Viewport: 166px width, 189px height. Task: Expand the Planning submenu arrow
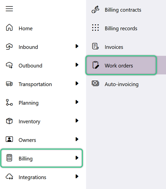[77, 102]
